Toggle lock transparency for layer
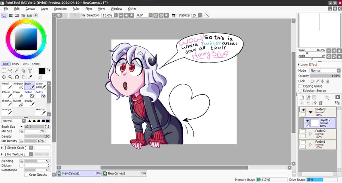The height and width of the screenshot is (183, 342). [x=312, y=81]
